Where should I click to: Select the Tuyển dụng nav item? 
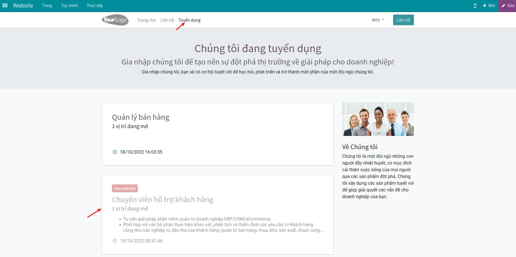189,20
